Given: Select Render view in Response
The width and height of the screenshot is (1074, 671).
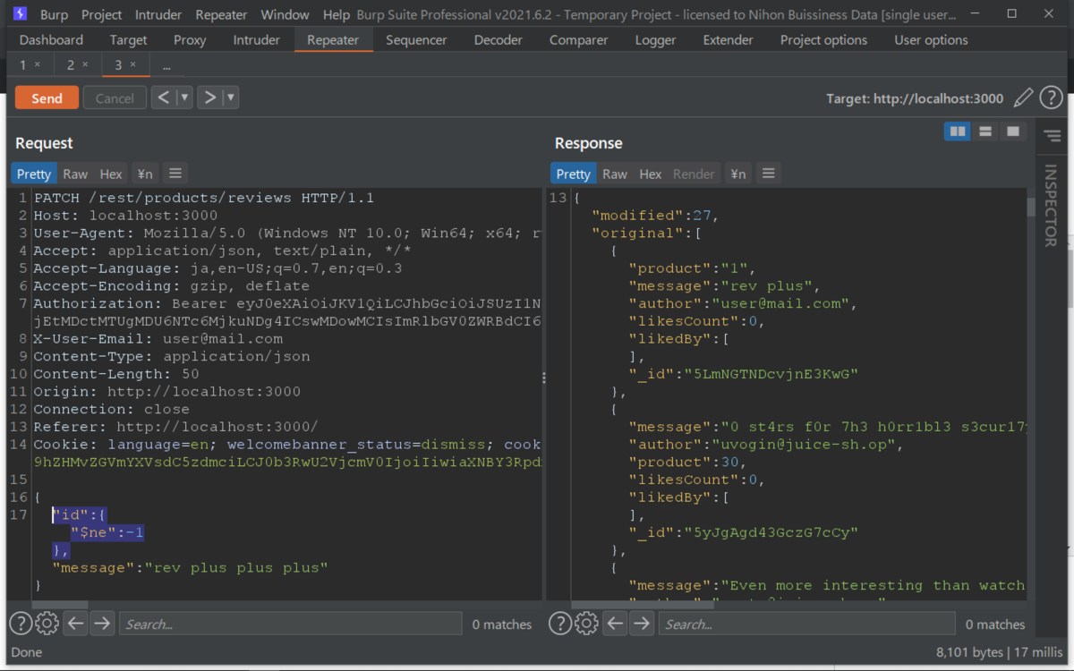Looking at the screenshot, I should [x=694, y=174].
